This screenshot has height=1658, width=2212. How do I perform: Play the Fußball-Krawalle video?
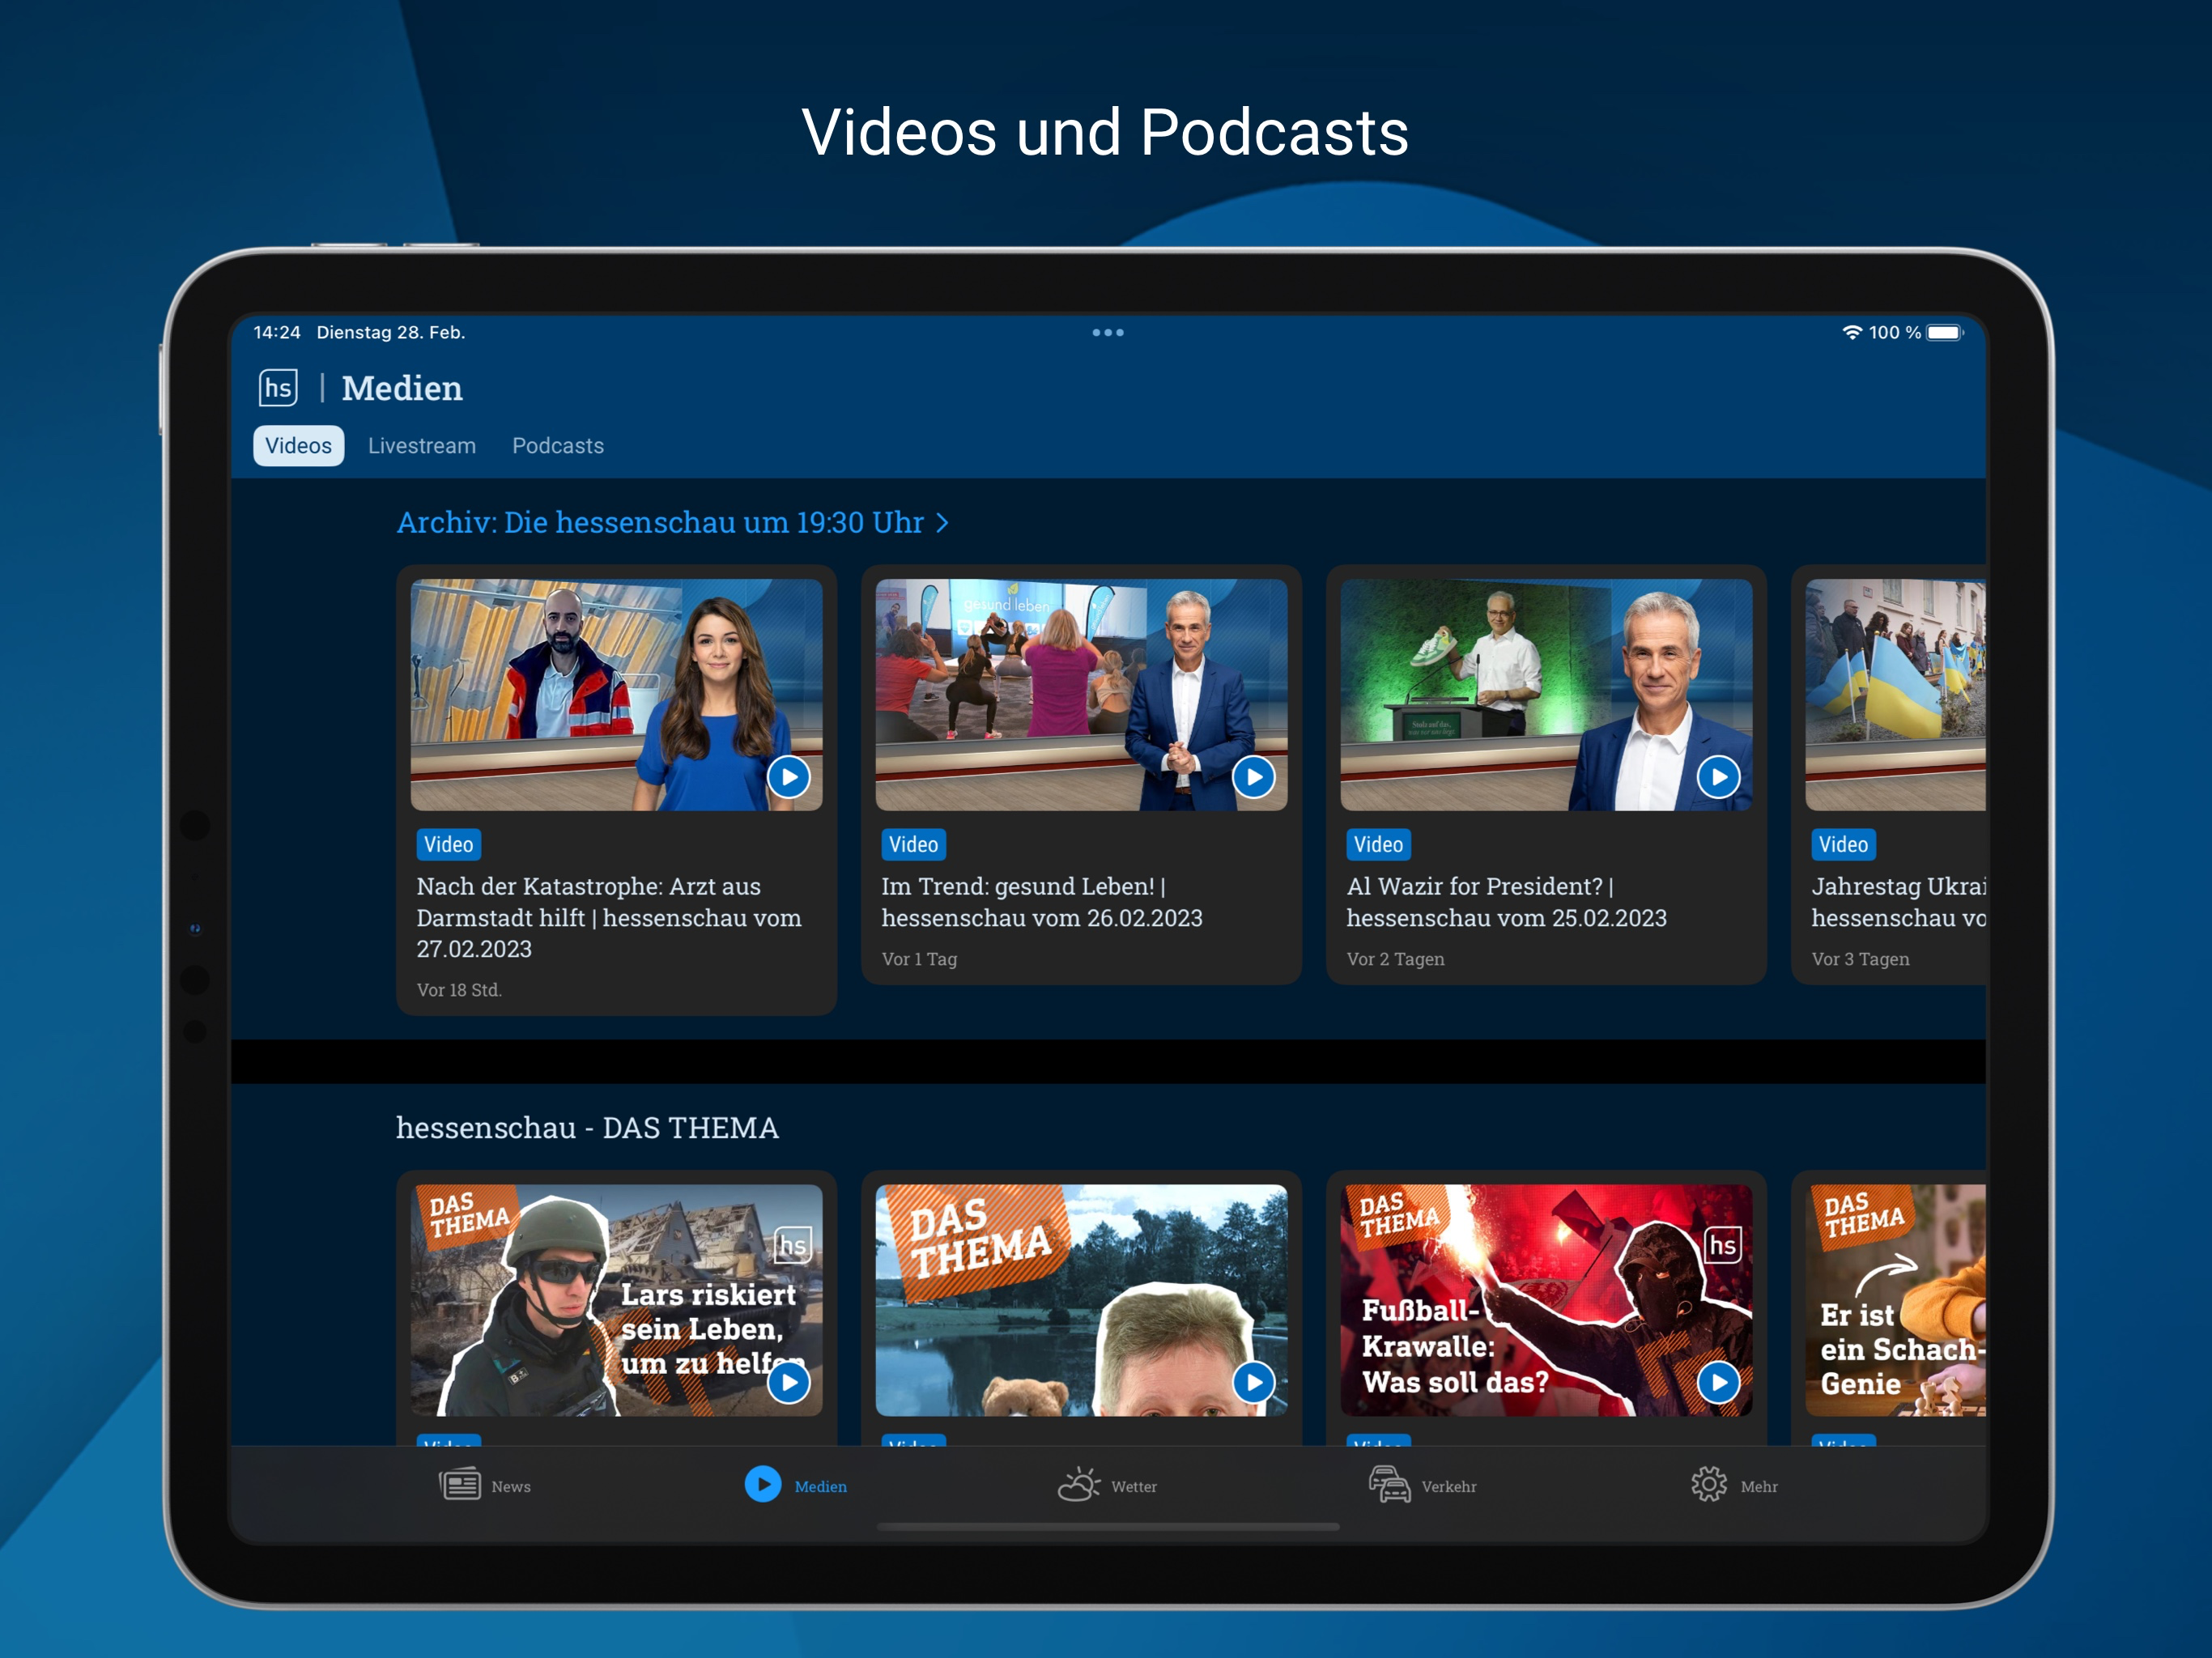pos(1719,1382)
